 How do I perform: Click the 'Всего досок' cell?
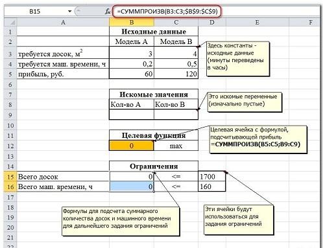point(63,177)
